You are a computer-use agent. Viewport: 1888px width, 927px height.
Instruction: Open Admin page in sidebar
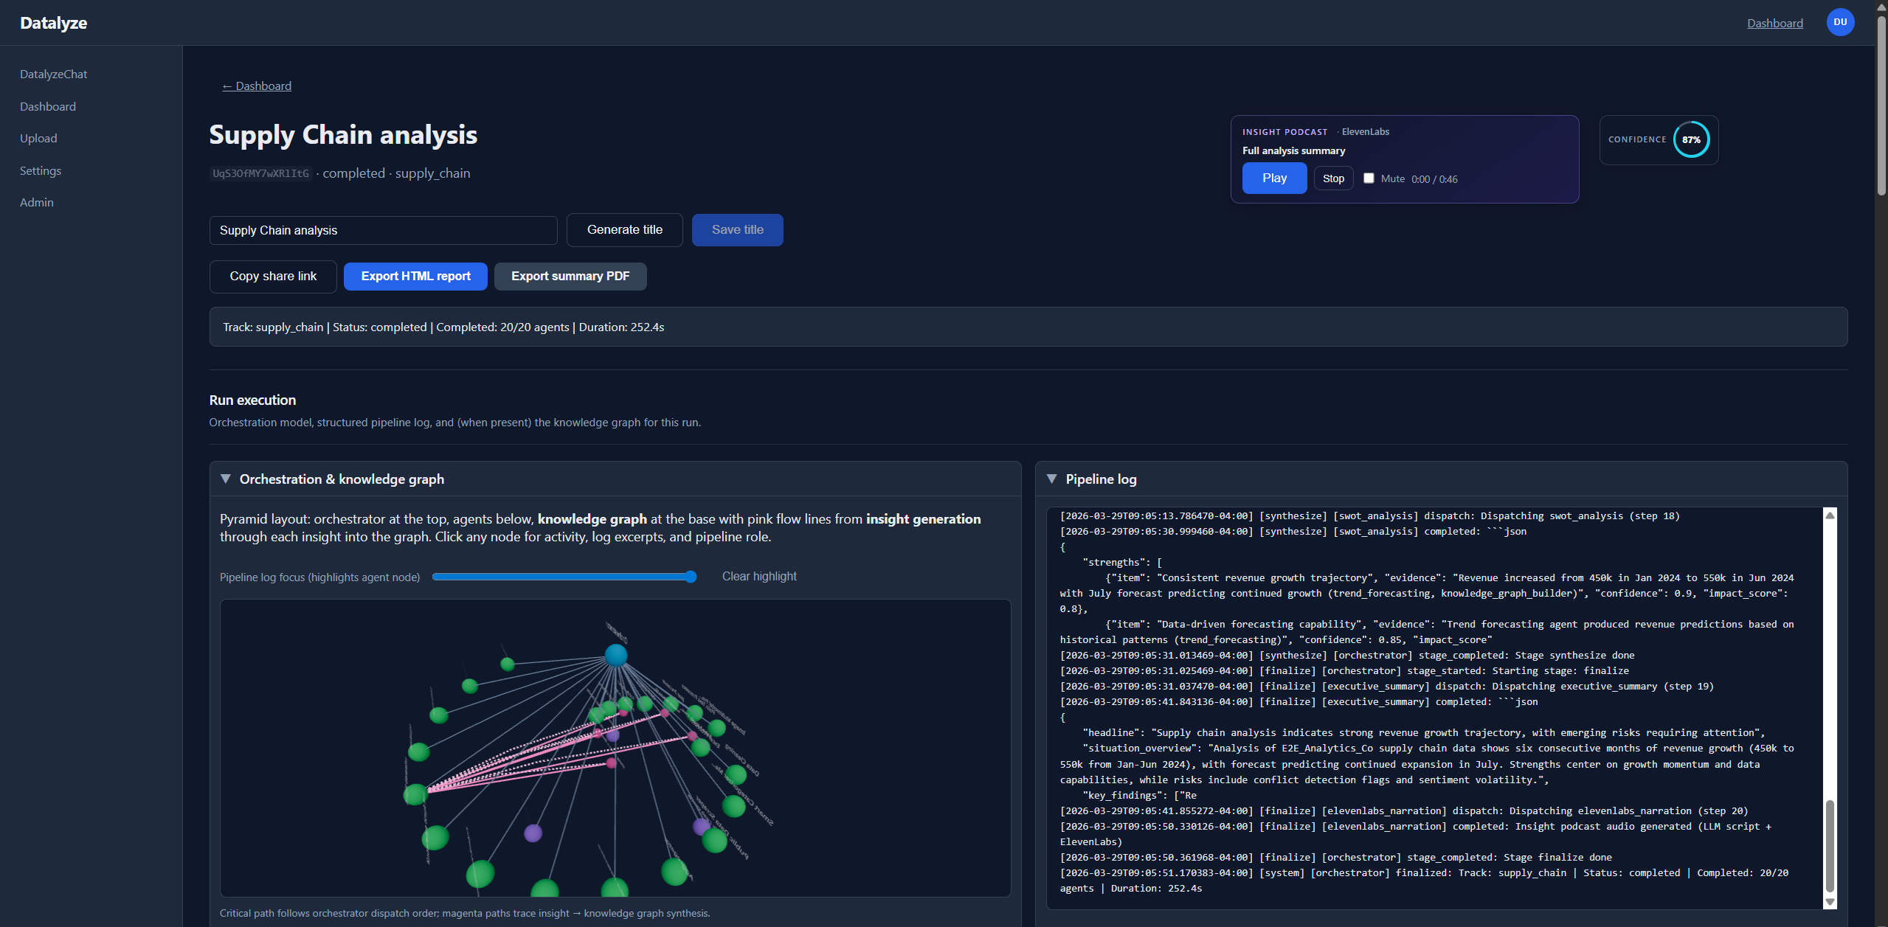(x=37, y=202)
